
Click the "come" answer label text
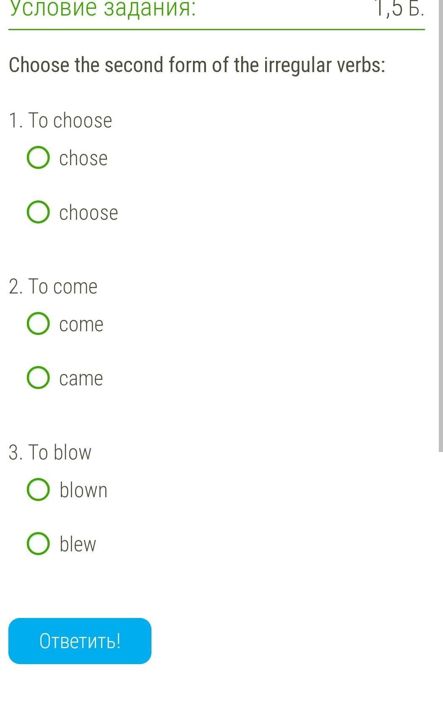[81, 325]
